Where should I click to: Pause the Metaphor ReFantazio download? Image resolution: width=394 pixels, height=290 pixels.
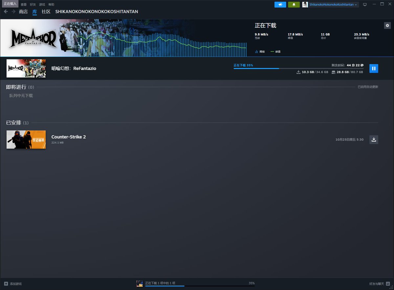(x=374, y=68)
